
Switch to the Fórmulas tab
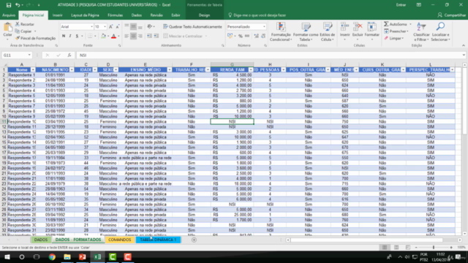pyautogui.click(x=116, y=15)
